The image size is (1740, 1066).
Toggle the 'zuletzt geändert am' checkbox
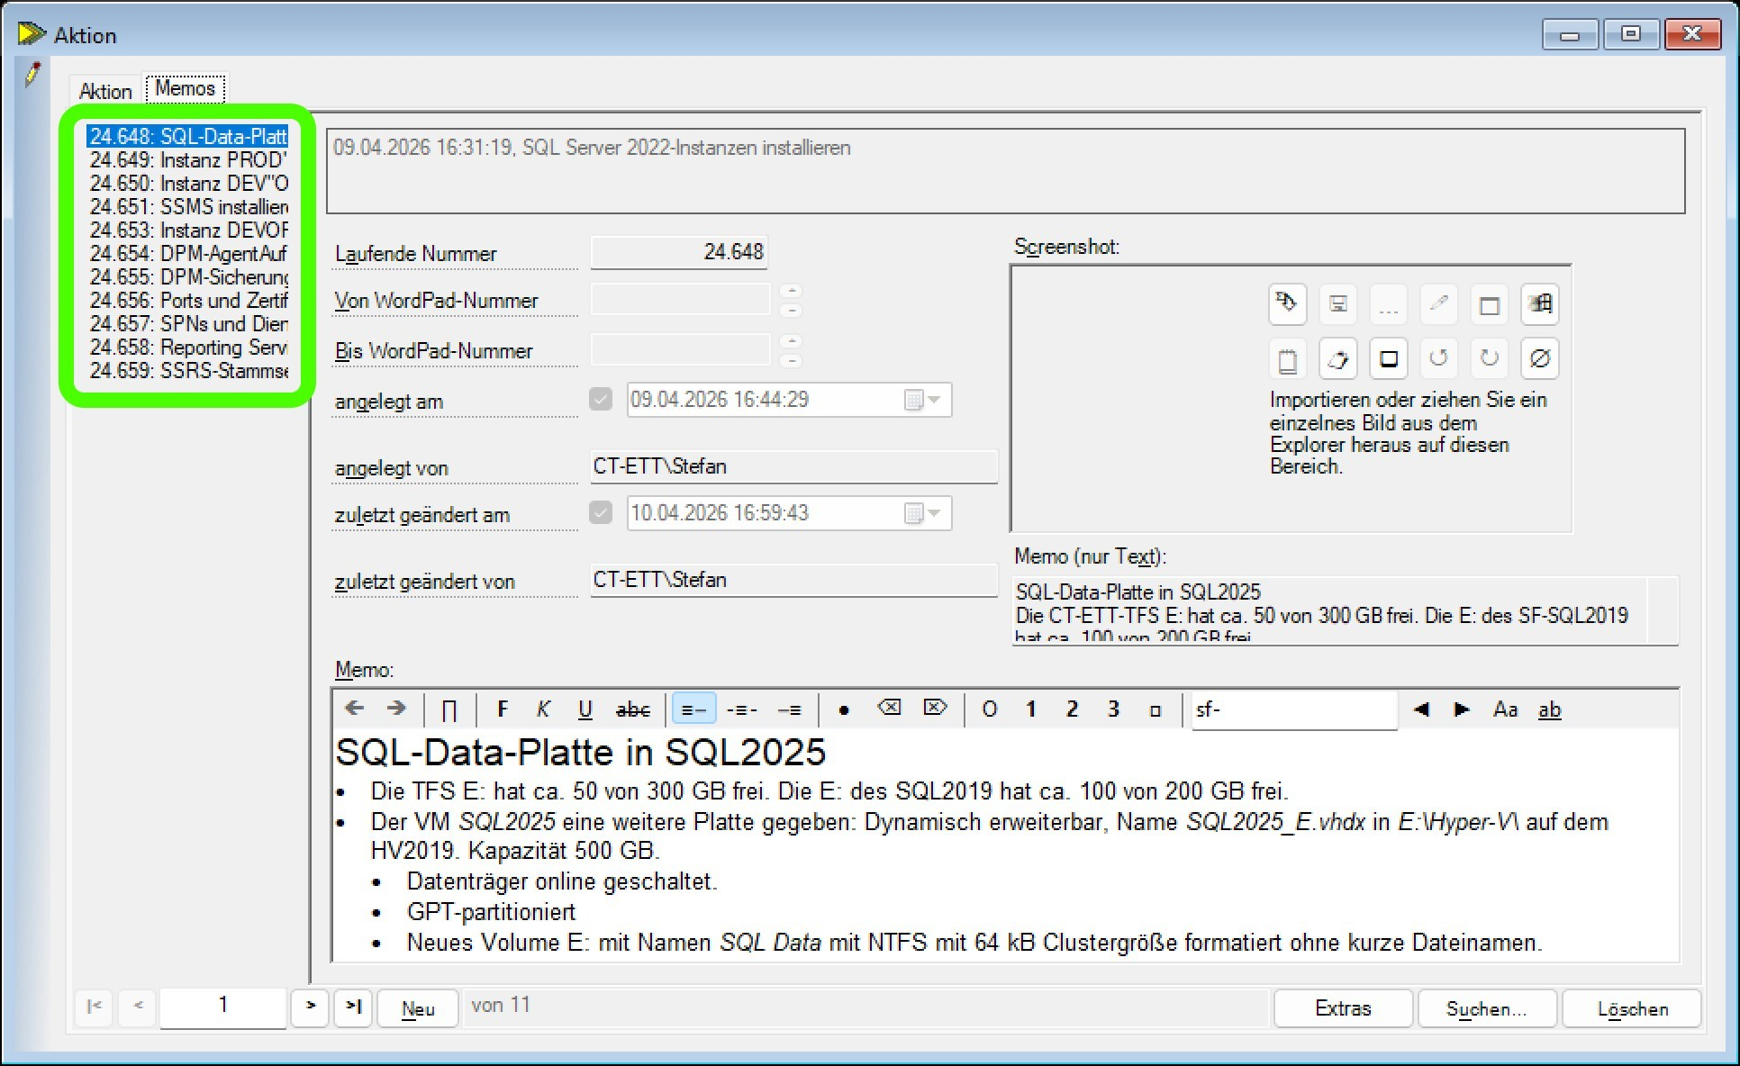601,512
